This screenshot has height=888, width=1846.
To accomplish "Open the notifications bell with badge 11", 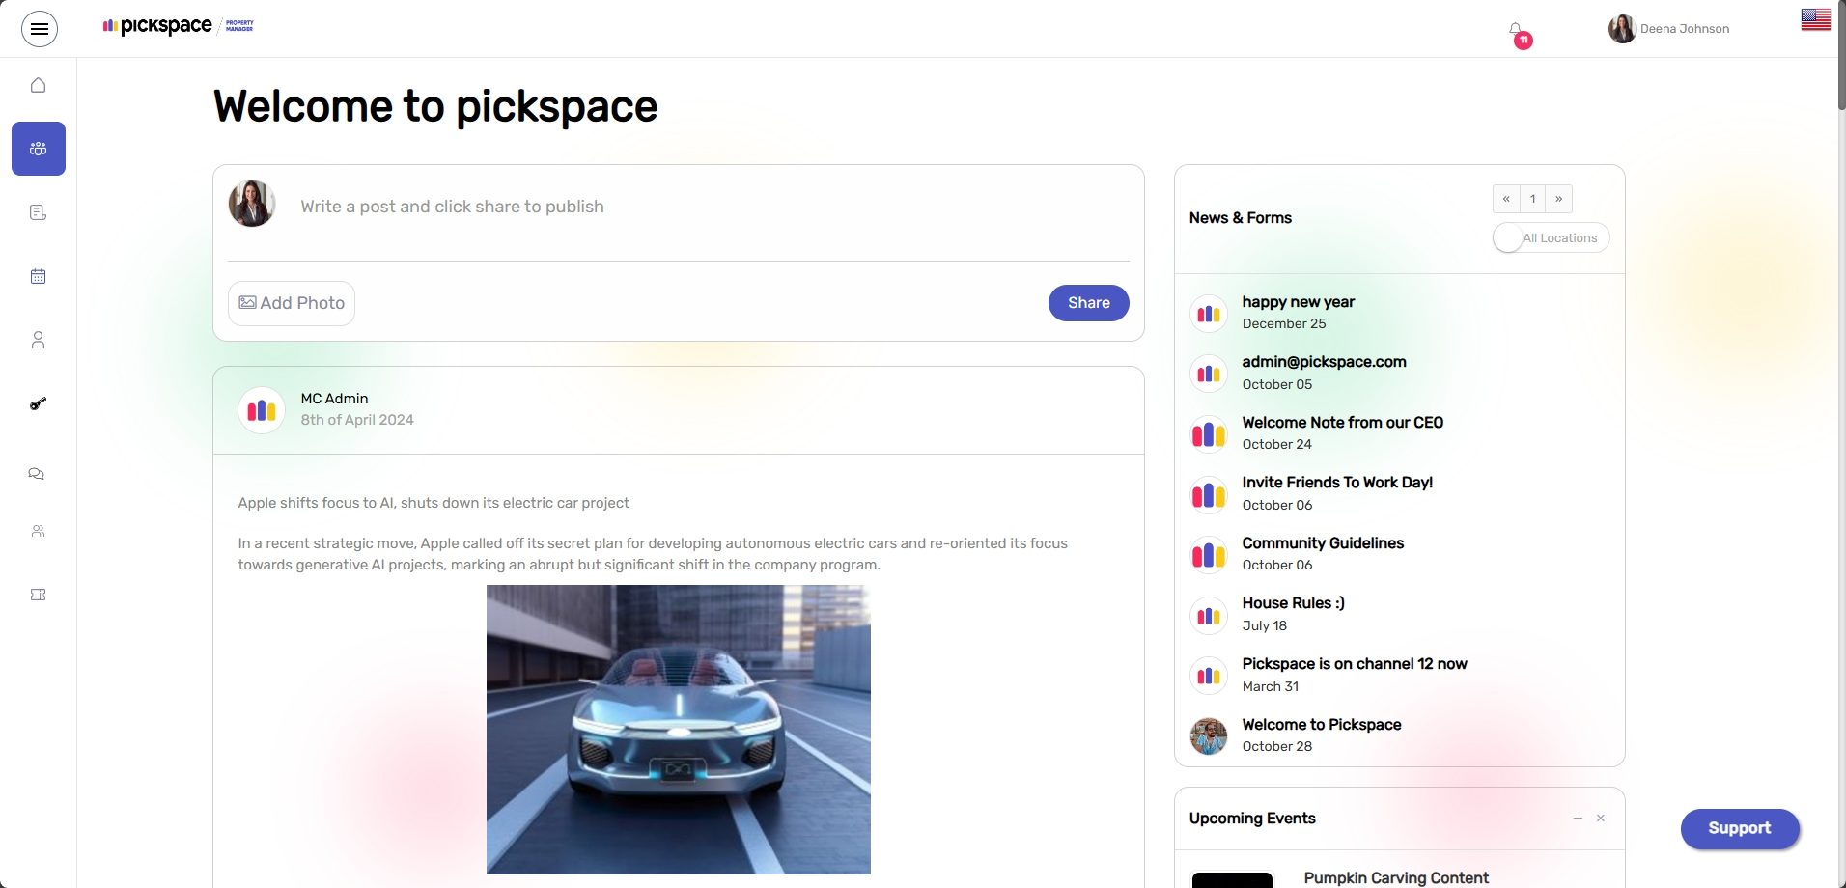I will click(1517, 32).
